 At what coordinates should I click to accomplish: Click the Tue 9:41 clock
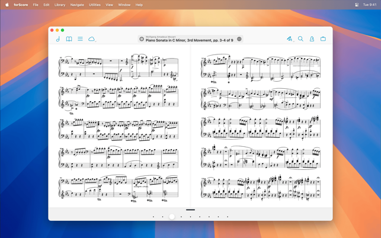[x=370, y=5]
